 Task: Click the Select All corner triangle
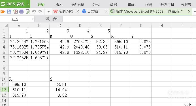[6, 25]
